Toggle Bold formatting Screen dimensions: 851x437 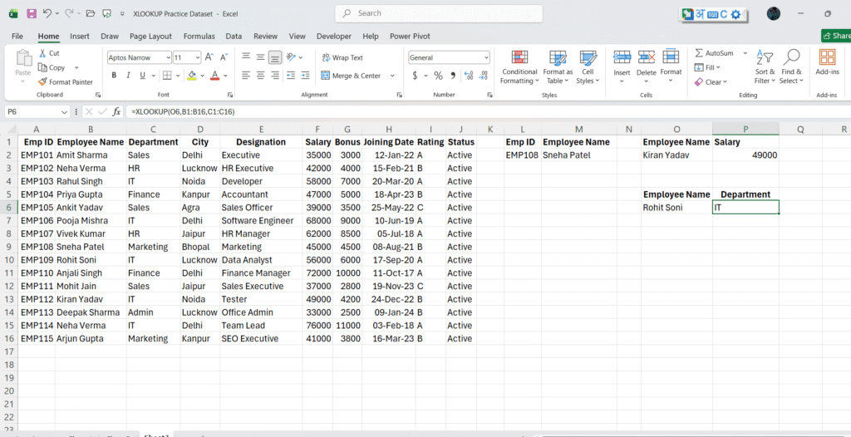[x=114, y=76]
